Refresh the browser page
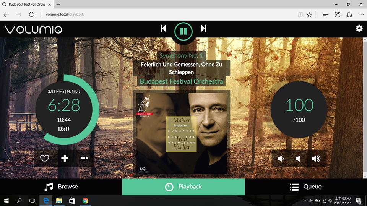Viewport: 367px width, 206px height. point(31,15)
